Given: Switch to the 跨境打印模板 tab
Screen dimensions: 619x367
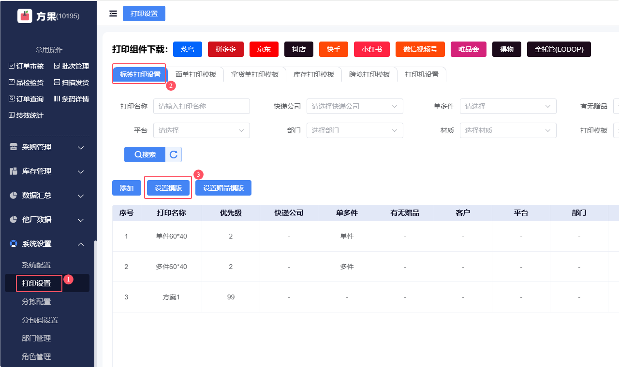Looking at the screenshot, I should (x=369, y=74).
